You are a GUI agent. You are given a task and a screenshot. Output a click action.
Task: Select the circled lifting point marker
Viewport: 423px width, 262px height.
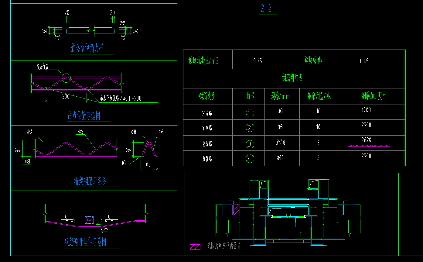coord(66,78)
